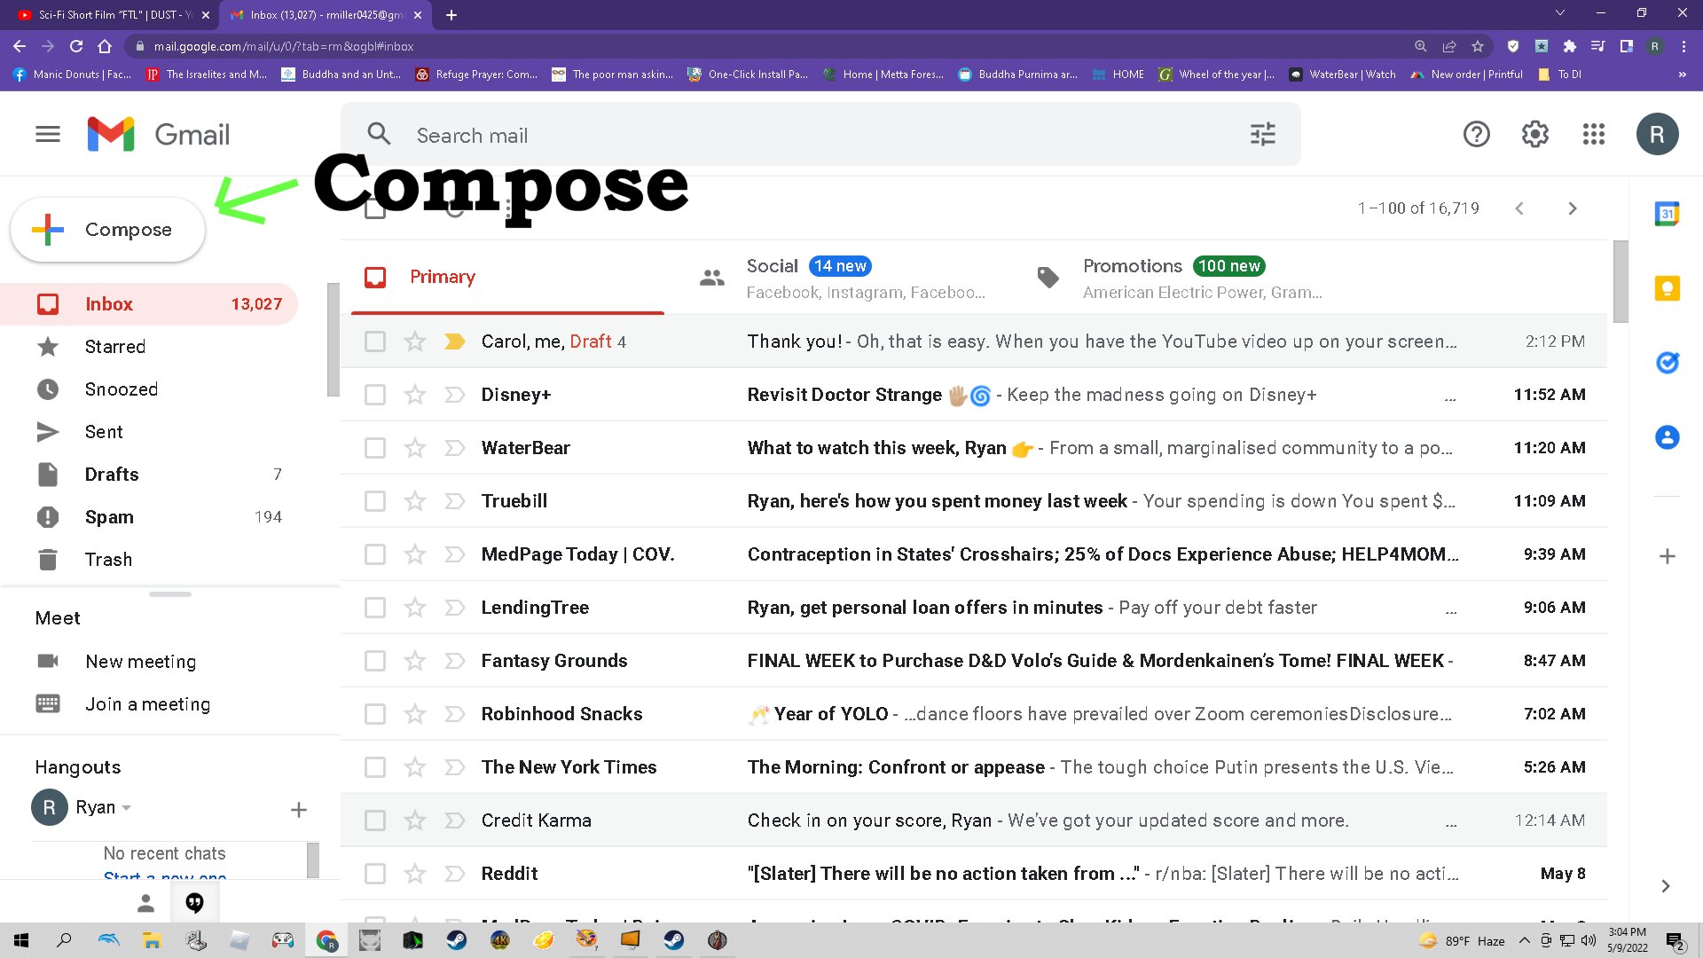Click the Compose button
Screen dimensions: 1703x958
107,230
